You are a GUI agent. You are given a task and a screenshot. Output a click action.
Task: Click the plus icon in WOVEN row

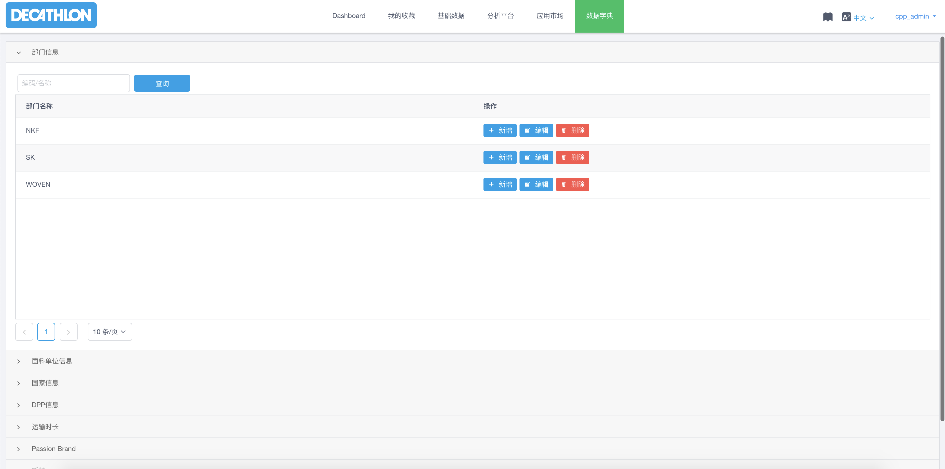(x=491, y=185)
